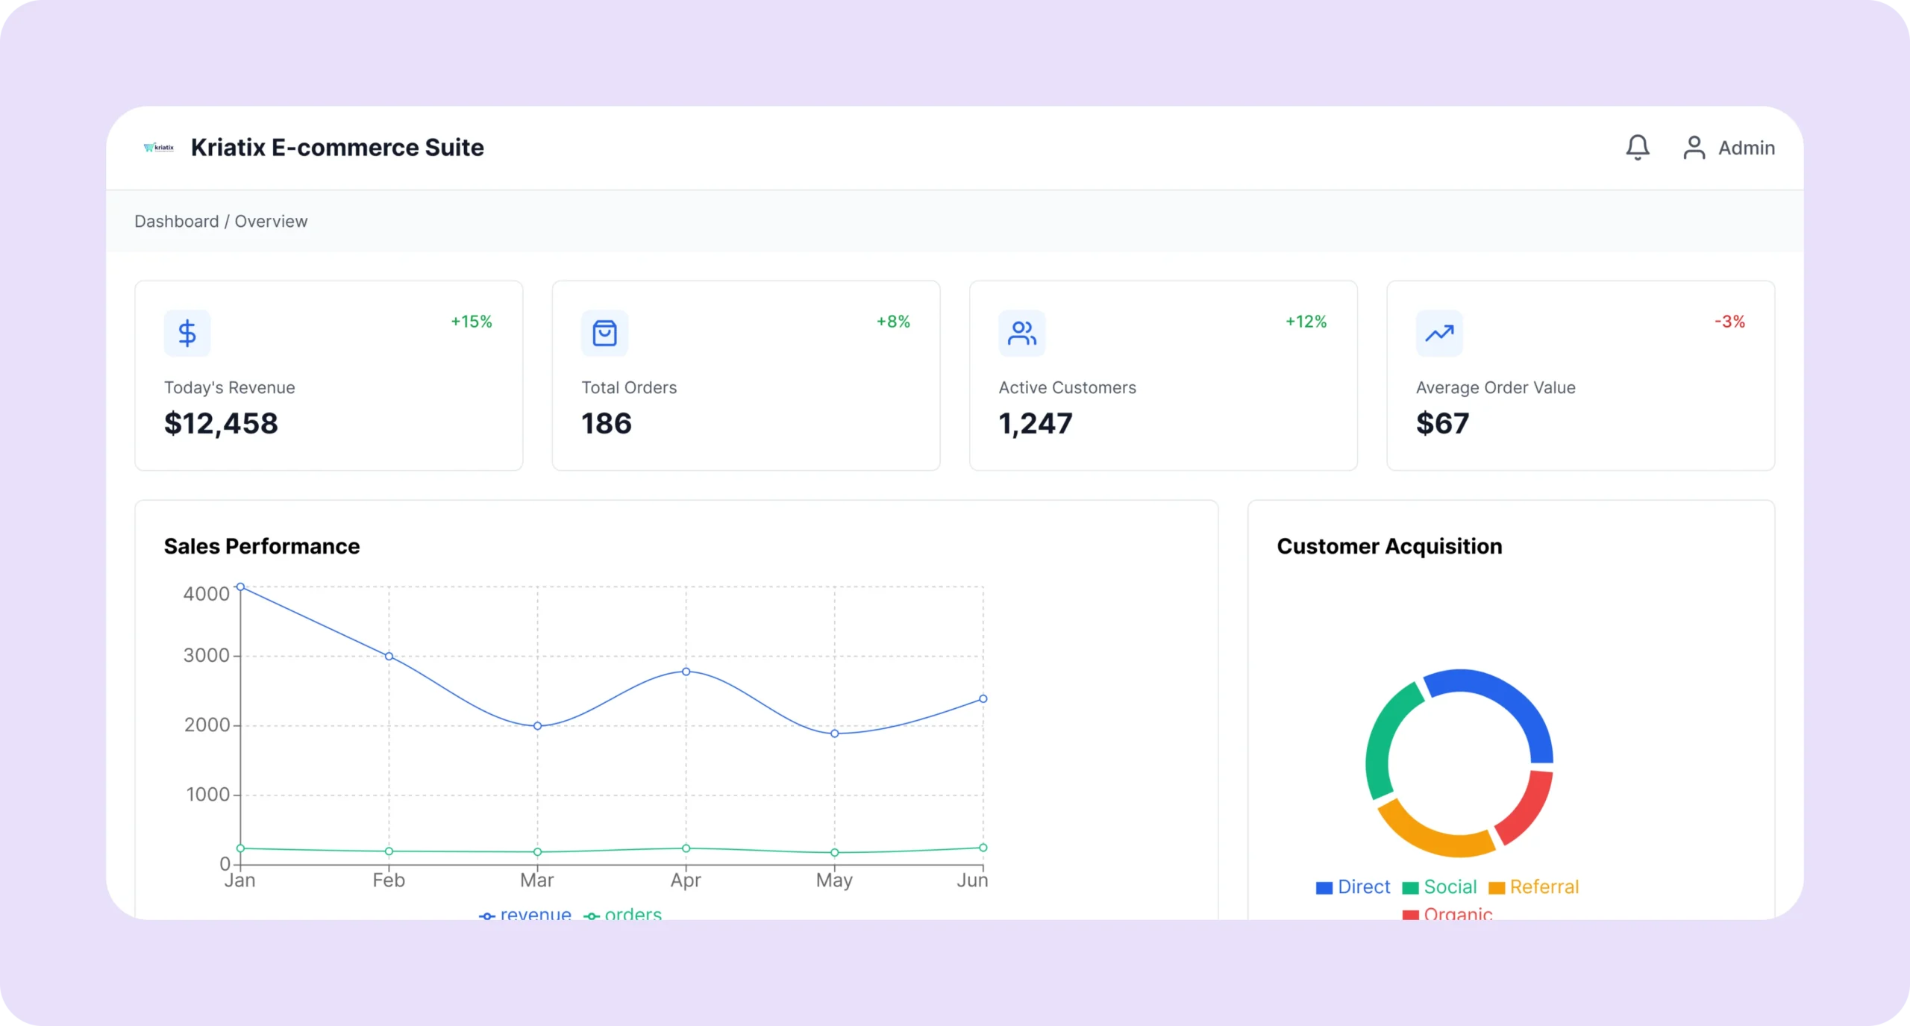This screenshot has width=1910, height=1026.
Task: Select Overview in the breadcrumb
Action: pyautogui.click(x=271, y=222)
